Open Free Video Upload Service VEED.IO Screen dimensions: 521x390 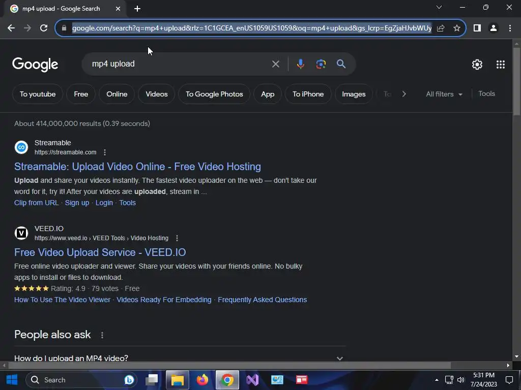coord(100,252)
